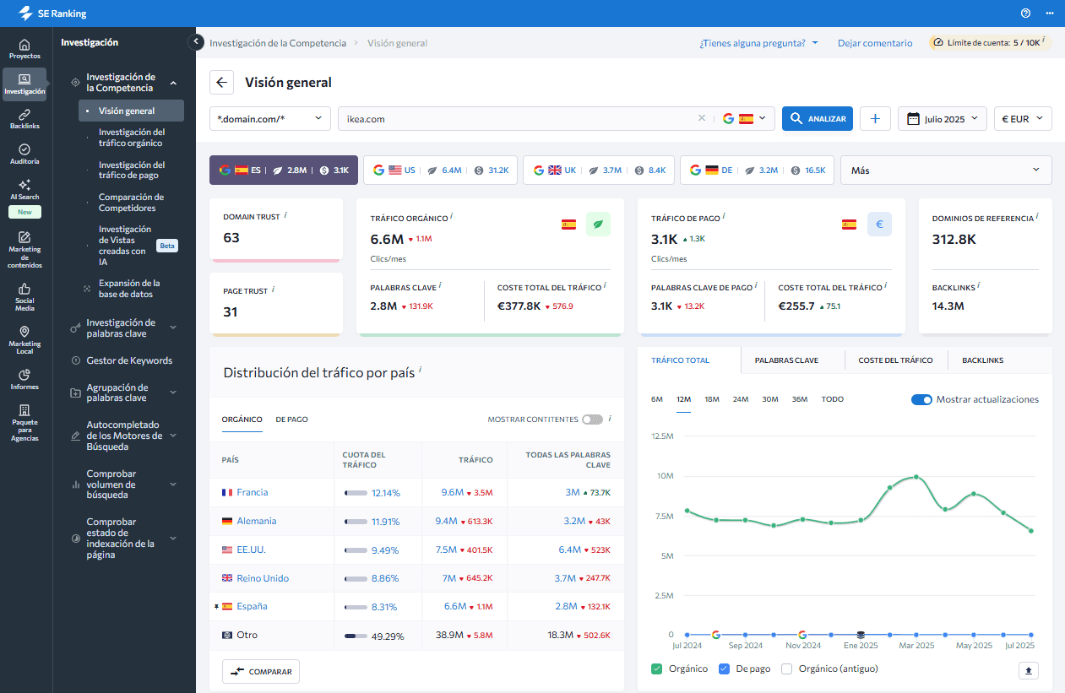Open the Más regions dropdown
The image size is (1065, 693).
pos(947,170)
